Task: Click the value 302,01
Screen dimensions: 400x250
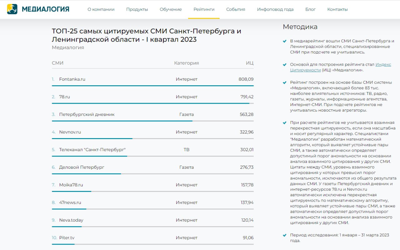Action: [x=247, y=150]
